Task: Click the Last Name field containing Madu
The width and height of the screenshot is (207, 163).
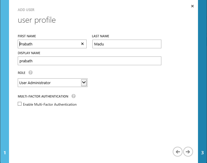Action: coord(127,44)
